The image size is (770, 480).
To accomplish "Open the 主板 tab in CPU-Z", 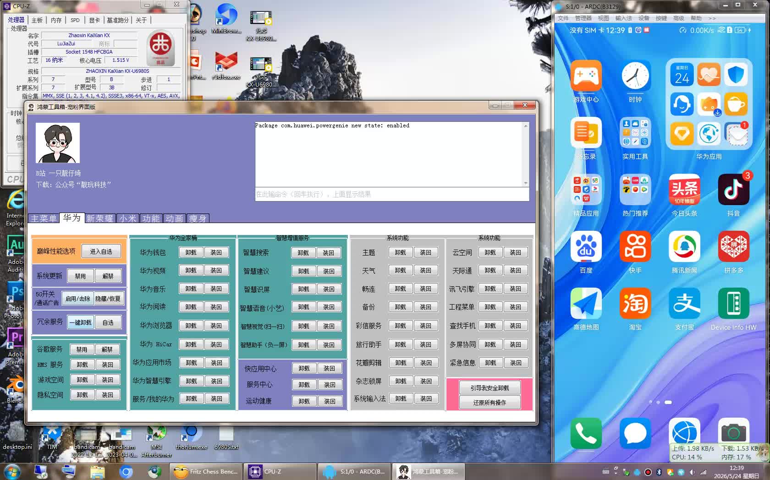I will 37,20.
